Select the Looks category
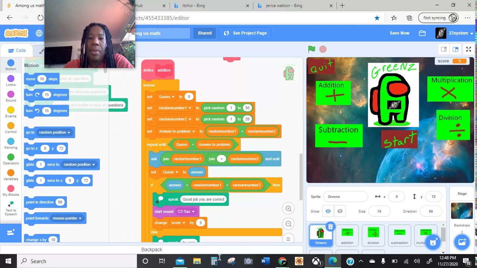Viewport: 477px width, 268px height. point(11,81)
